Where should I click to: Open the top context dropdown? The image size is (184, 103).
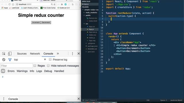click(x=30, y=60)
